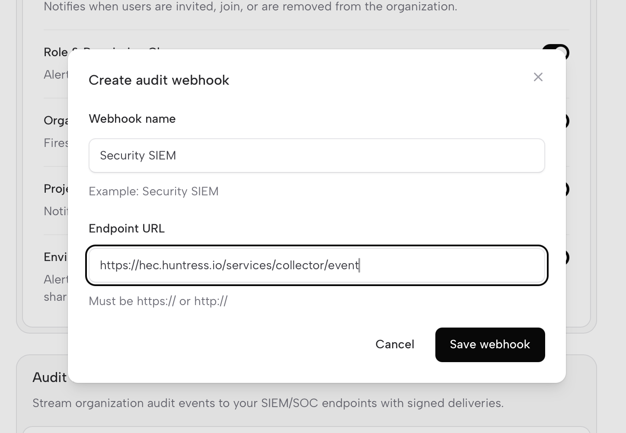Click the Endpoint URL label
The width and height of the screenshot is (626, 433).
(x=127, y=229)
